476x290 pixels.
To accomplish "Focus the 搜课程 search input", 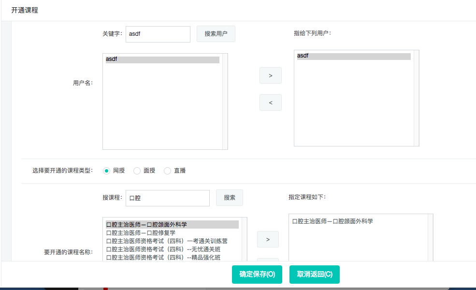I will (168, 198).
